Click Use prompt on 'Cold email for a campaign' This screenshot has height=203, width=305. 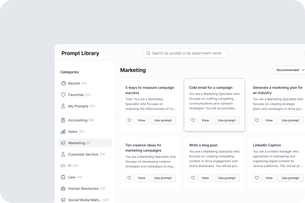pos(227,120)
